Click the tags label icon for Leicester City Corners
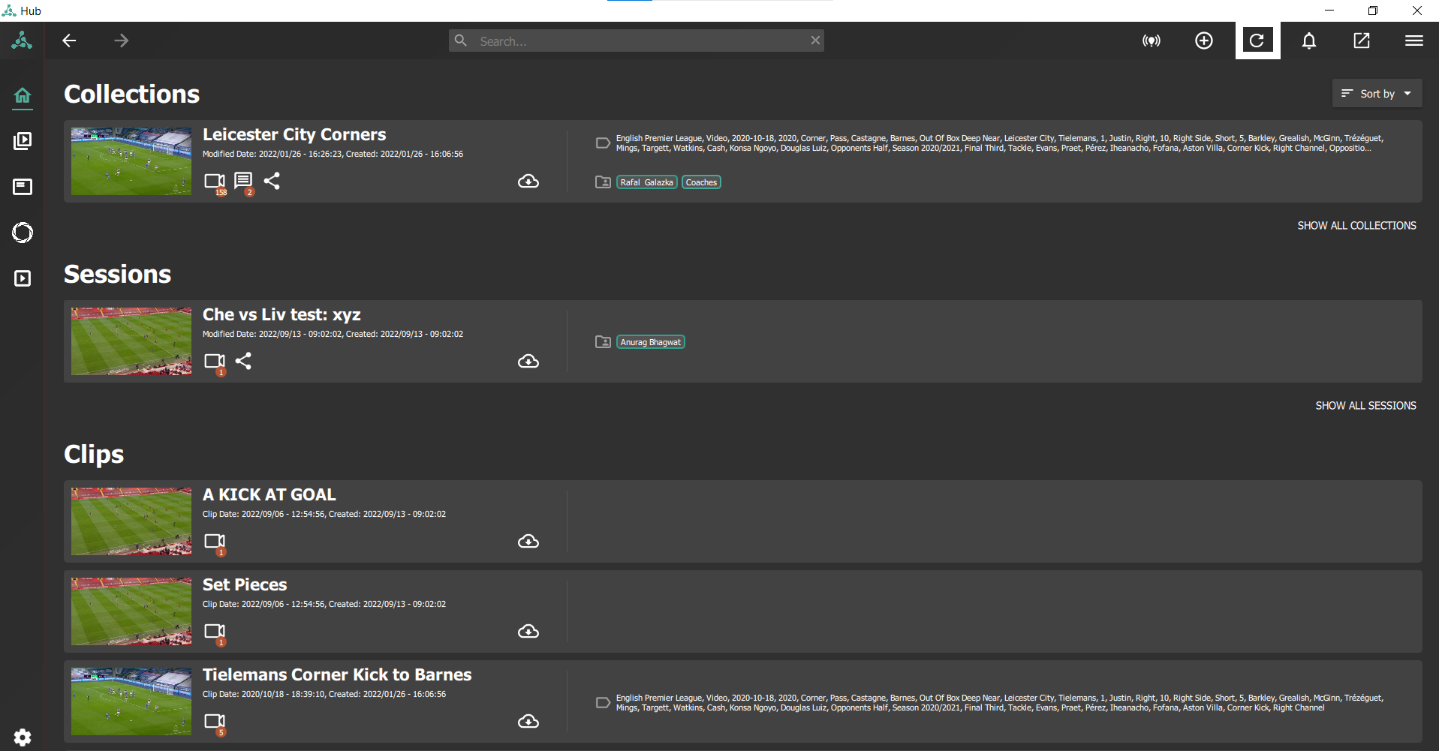 (603, 143)
